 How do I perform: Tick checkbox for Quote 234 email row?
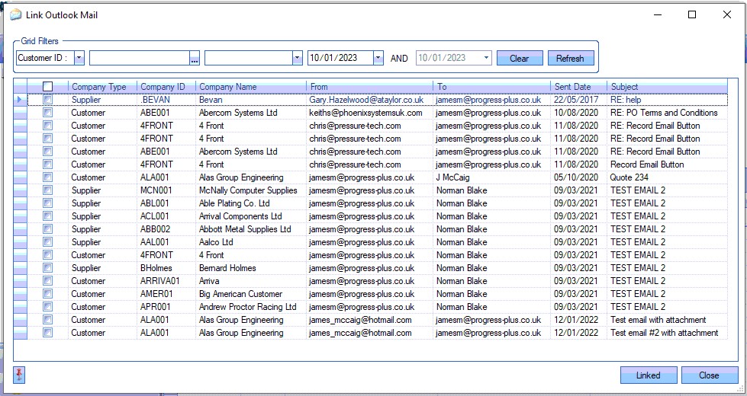pos(47,177)
